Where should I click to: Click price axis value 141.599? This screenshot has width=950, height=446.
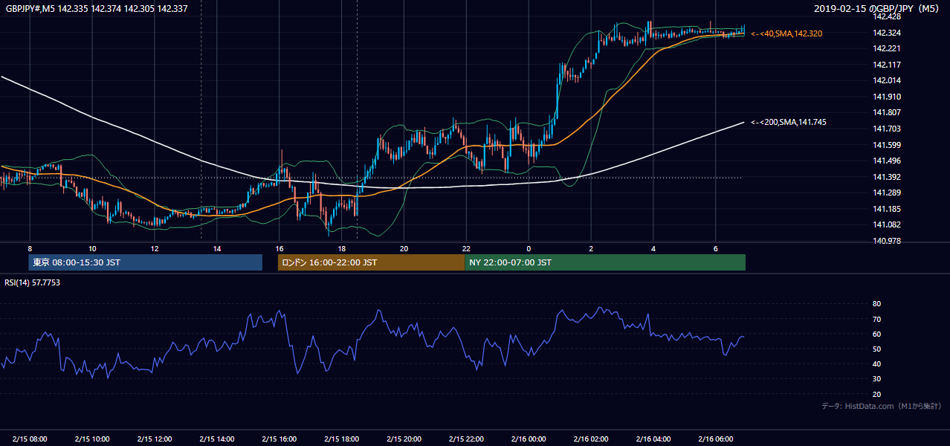(888, 145)
